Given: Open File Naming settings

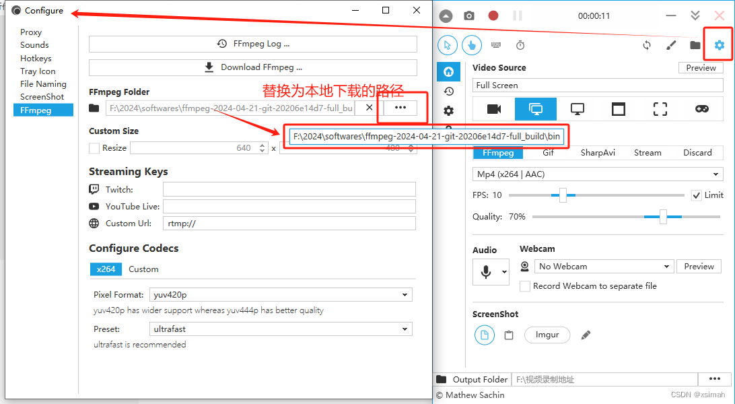Looking at the screenshot, I should click(x=43, y=84).
